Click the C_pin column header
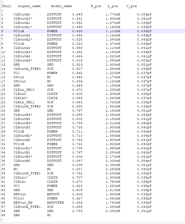 [132, 6]
